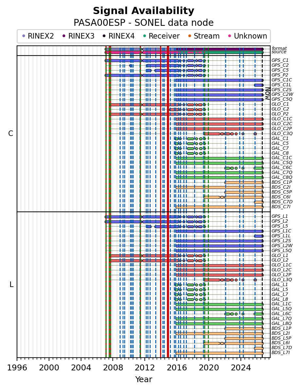Click the Year axis title
The width and height of the screenshot is (300, 390).
(144, 380)
